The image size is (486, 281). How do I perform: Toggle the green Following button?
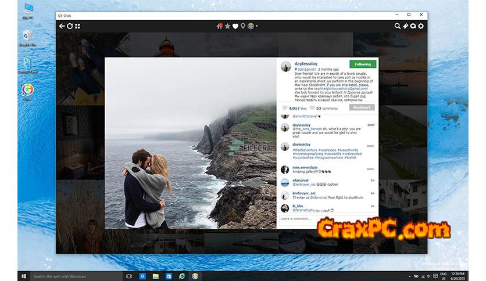point(363,64)
